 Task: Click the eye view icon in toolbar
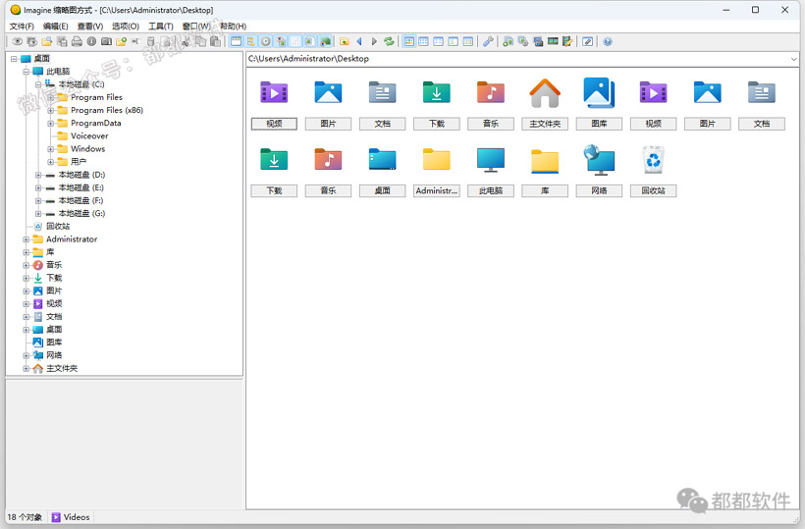(x=18, y=41)
